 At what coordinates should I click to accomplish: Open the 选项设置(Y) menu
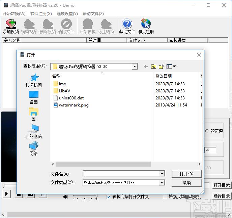(x=67, y=14)
